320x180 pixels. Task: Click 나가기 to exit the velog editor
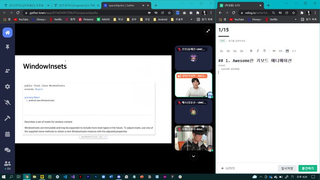pyautogui.click(x=228, y=168)
